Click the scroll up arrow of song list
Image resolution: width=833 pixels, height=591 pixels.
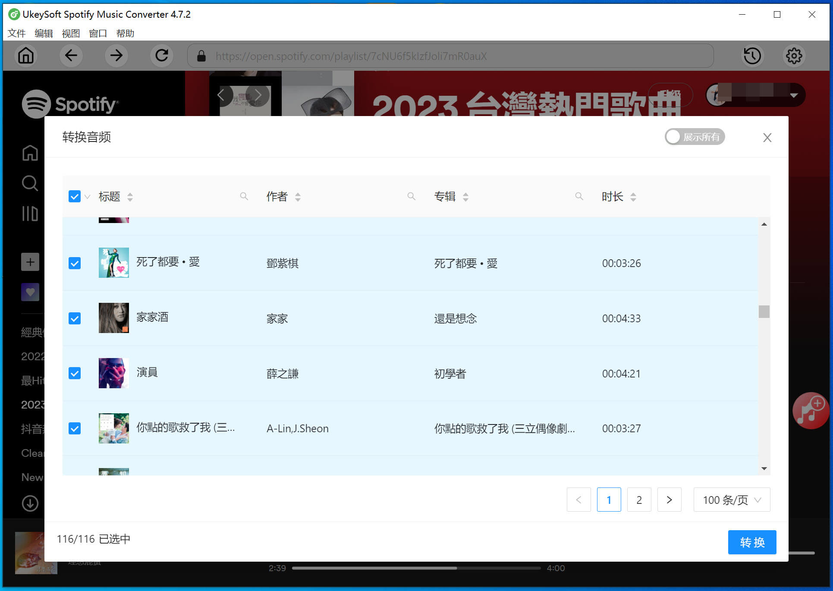click(764, 224)
